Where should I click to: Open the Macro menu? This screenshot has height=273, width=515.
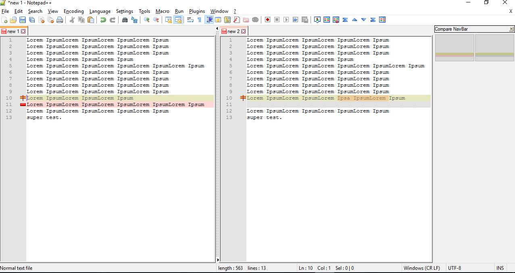[x=163, y=11]
